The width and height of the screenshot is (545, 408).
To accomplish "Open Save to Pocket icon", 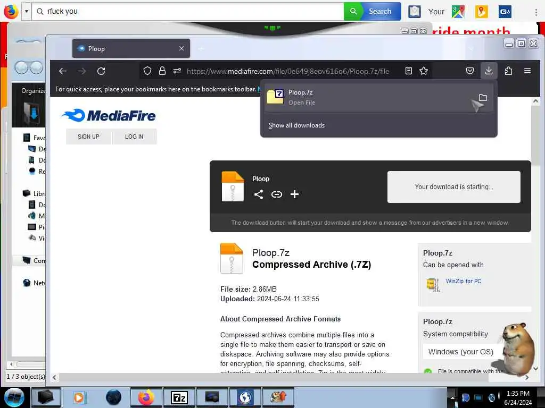I will 470,71.
